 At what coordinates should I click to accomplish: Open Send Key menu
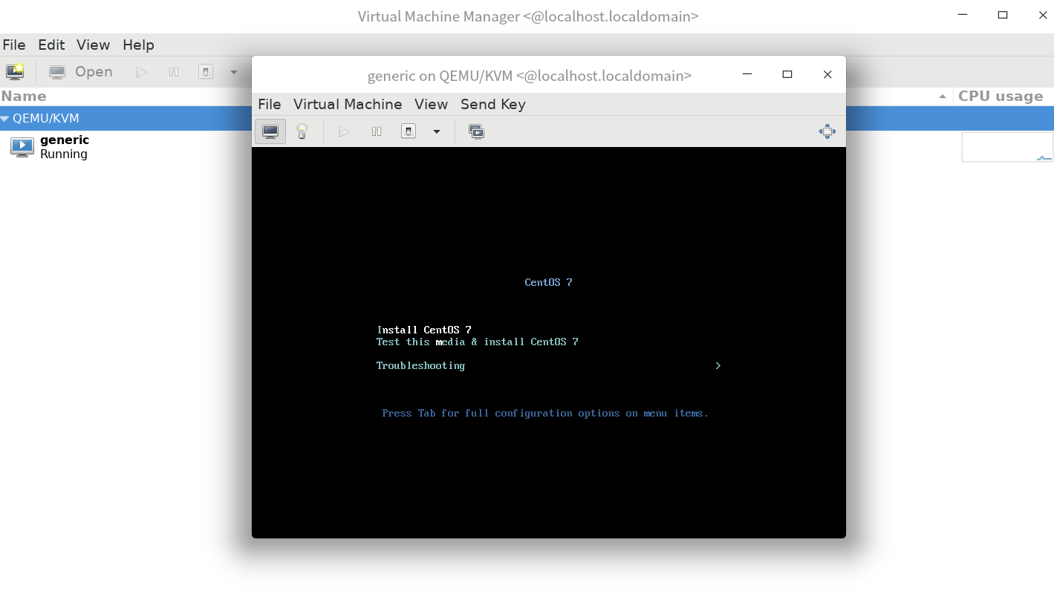point(492,104)
